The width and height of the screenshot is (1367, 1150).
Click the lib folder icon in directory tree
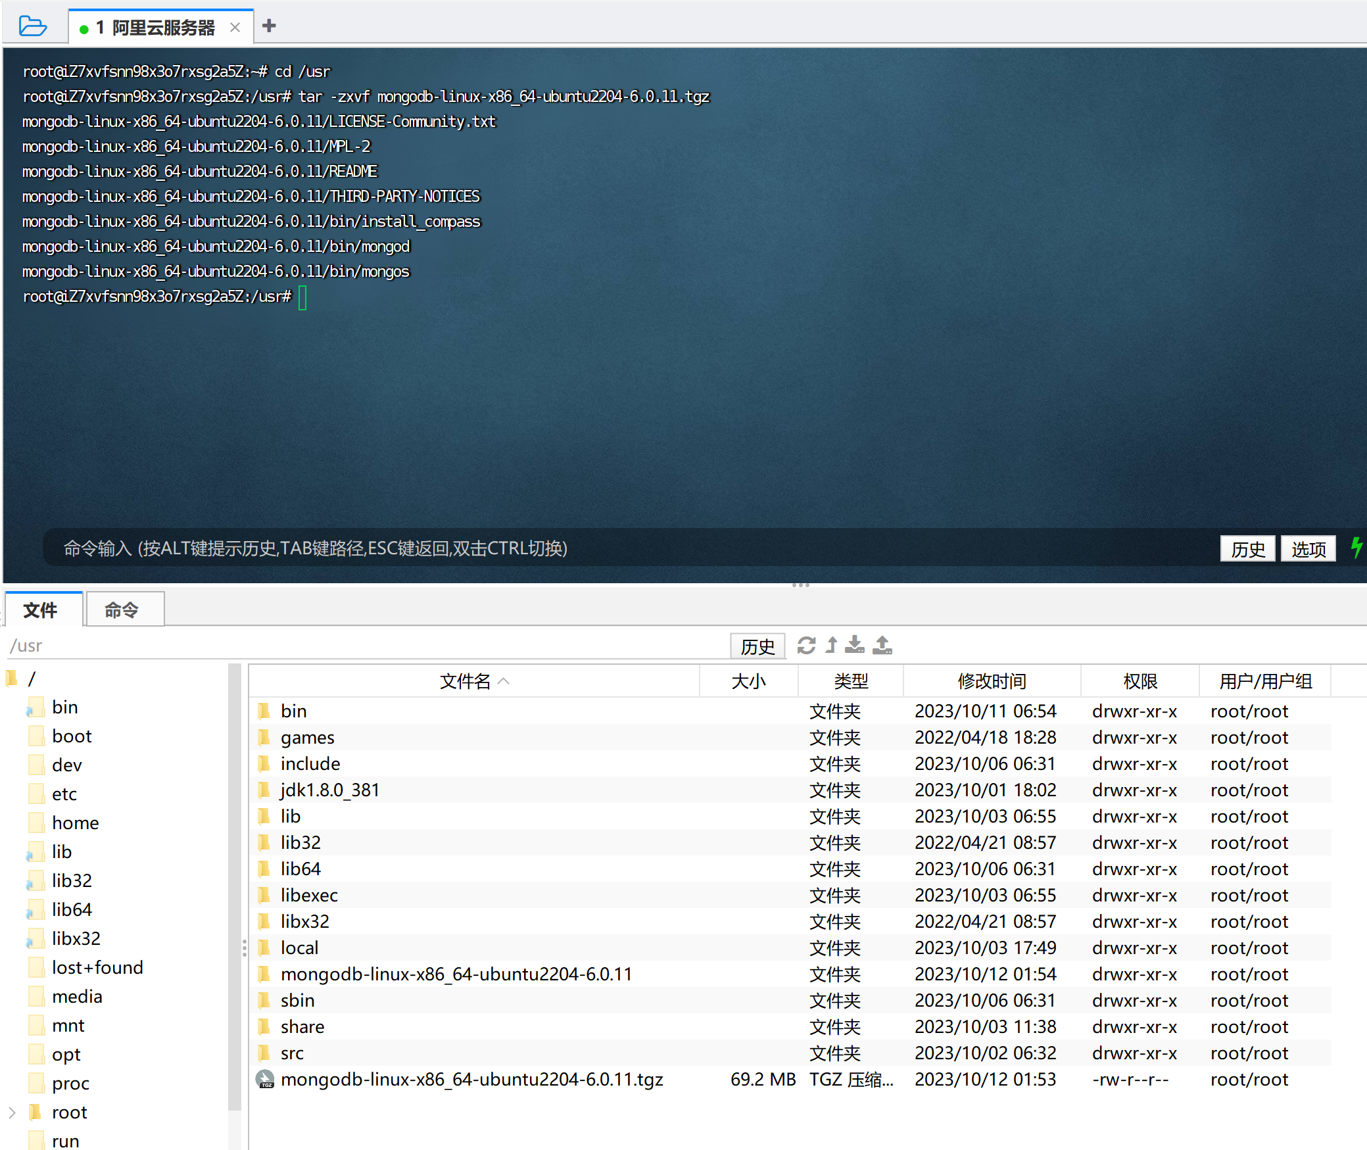35,851
